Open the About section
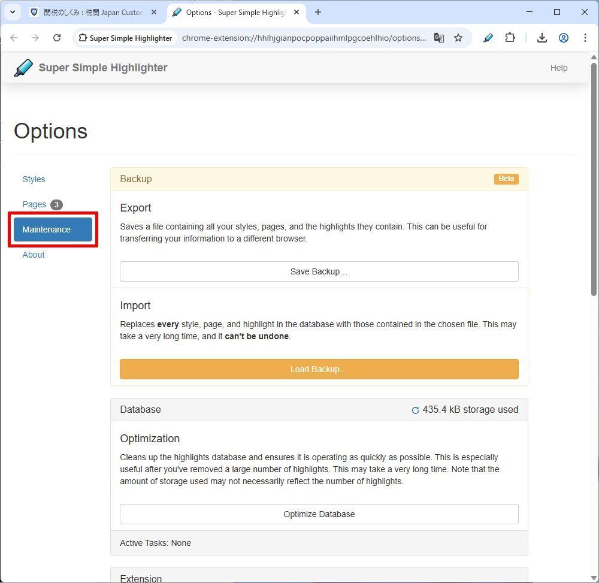 (33, 255)
